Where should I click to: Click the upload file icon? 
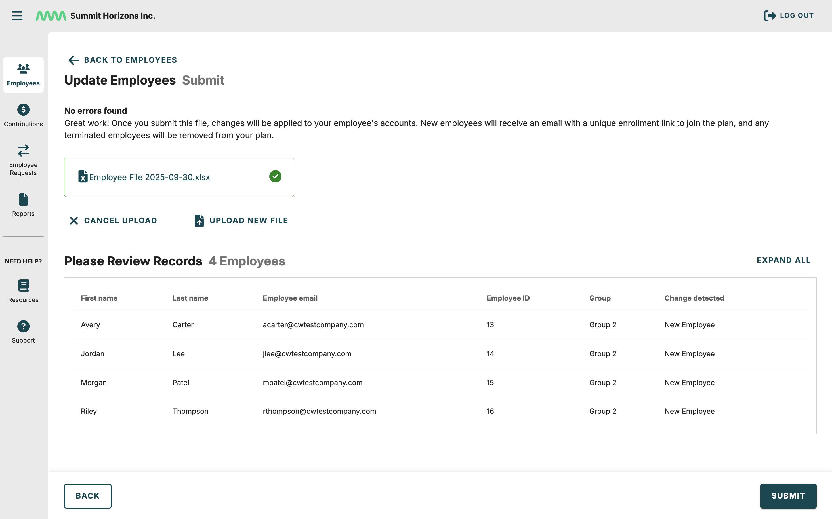pyautogui.click(x=199, y=221)
